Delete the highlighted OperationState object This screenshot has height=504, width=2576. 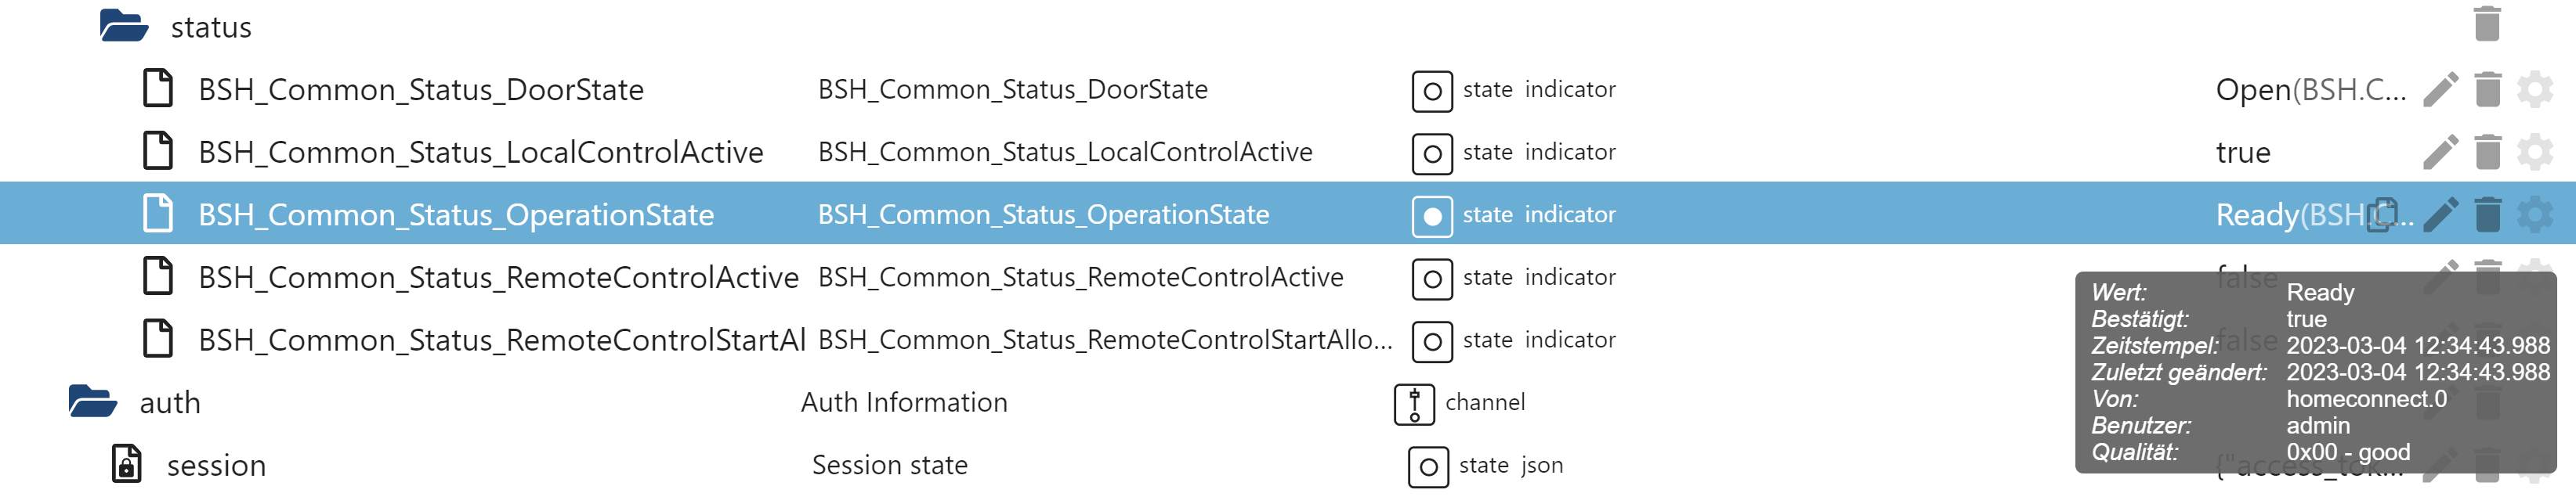tap(2487, 214)
